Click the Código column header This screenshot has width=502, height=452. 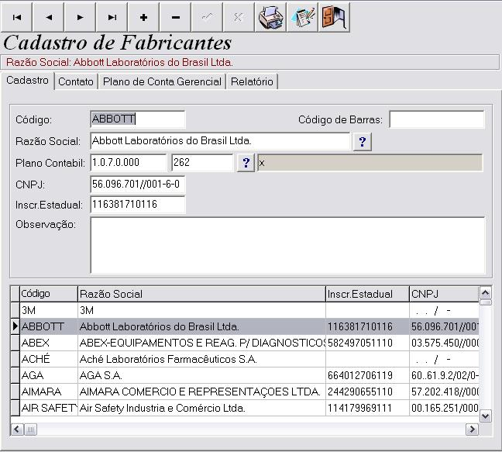(x=49, y=294)
